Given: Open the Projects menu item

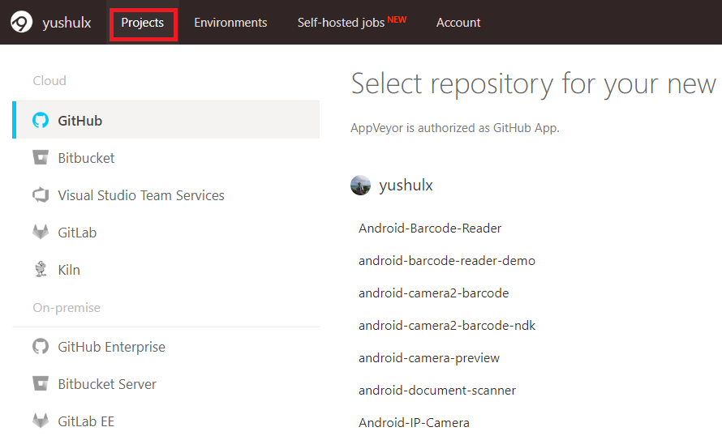Looking at the screenshot, I should click(x=143, y=23).
